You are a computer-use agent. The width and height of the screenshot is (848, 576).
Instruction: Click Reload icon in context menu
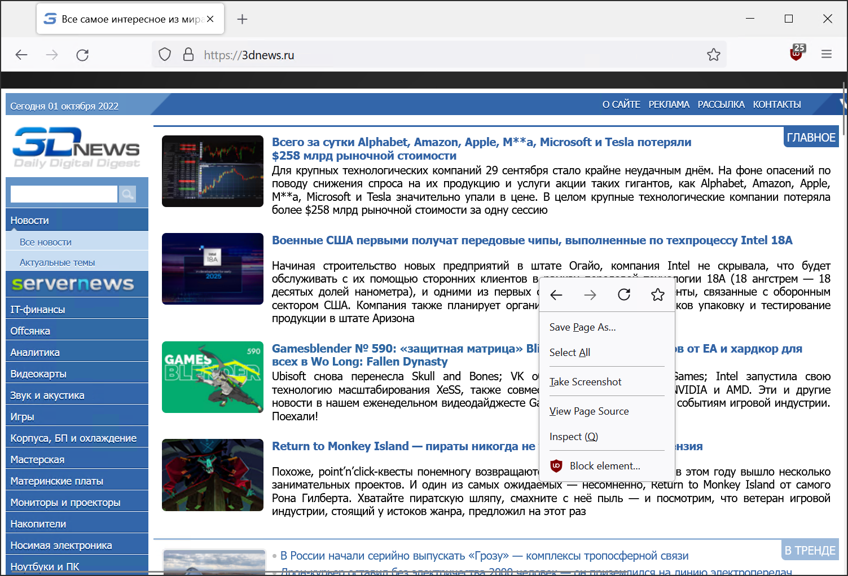point(624,295)
